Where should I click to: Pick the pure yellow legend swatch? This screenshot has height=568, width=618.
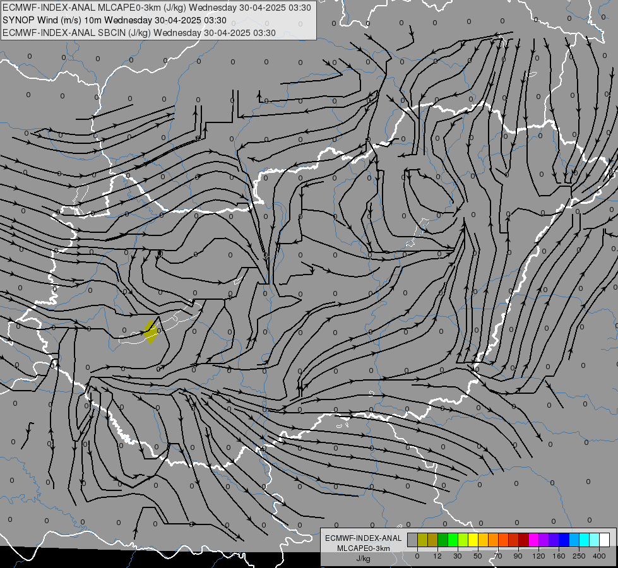tap(473, 540)
